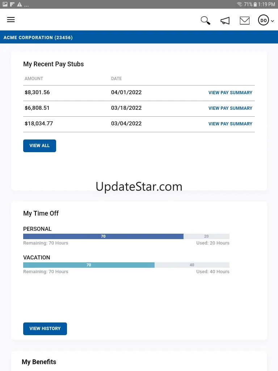Viewport: 278px width, 371px height.
Task: Tap the warning notification icon in status bar
Action: coord(19,4)
